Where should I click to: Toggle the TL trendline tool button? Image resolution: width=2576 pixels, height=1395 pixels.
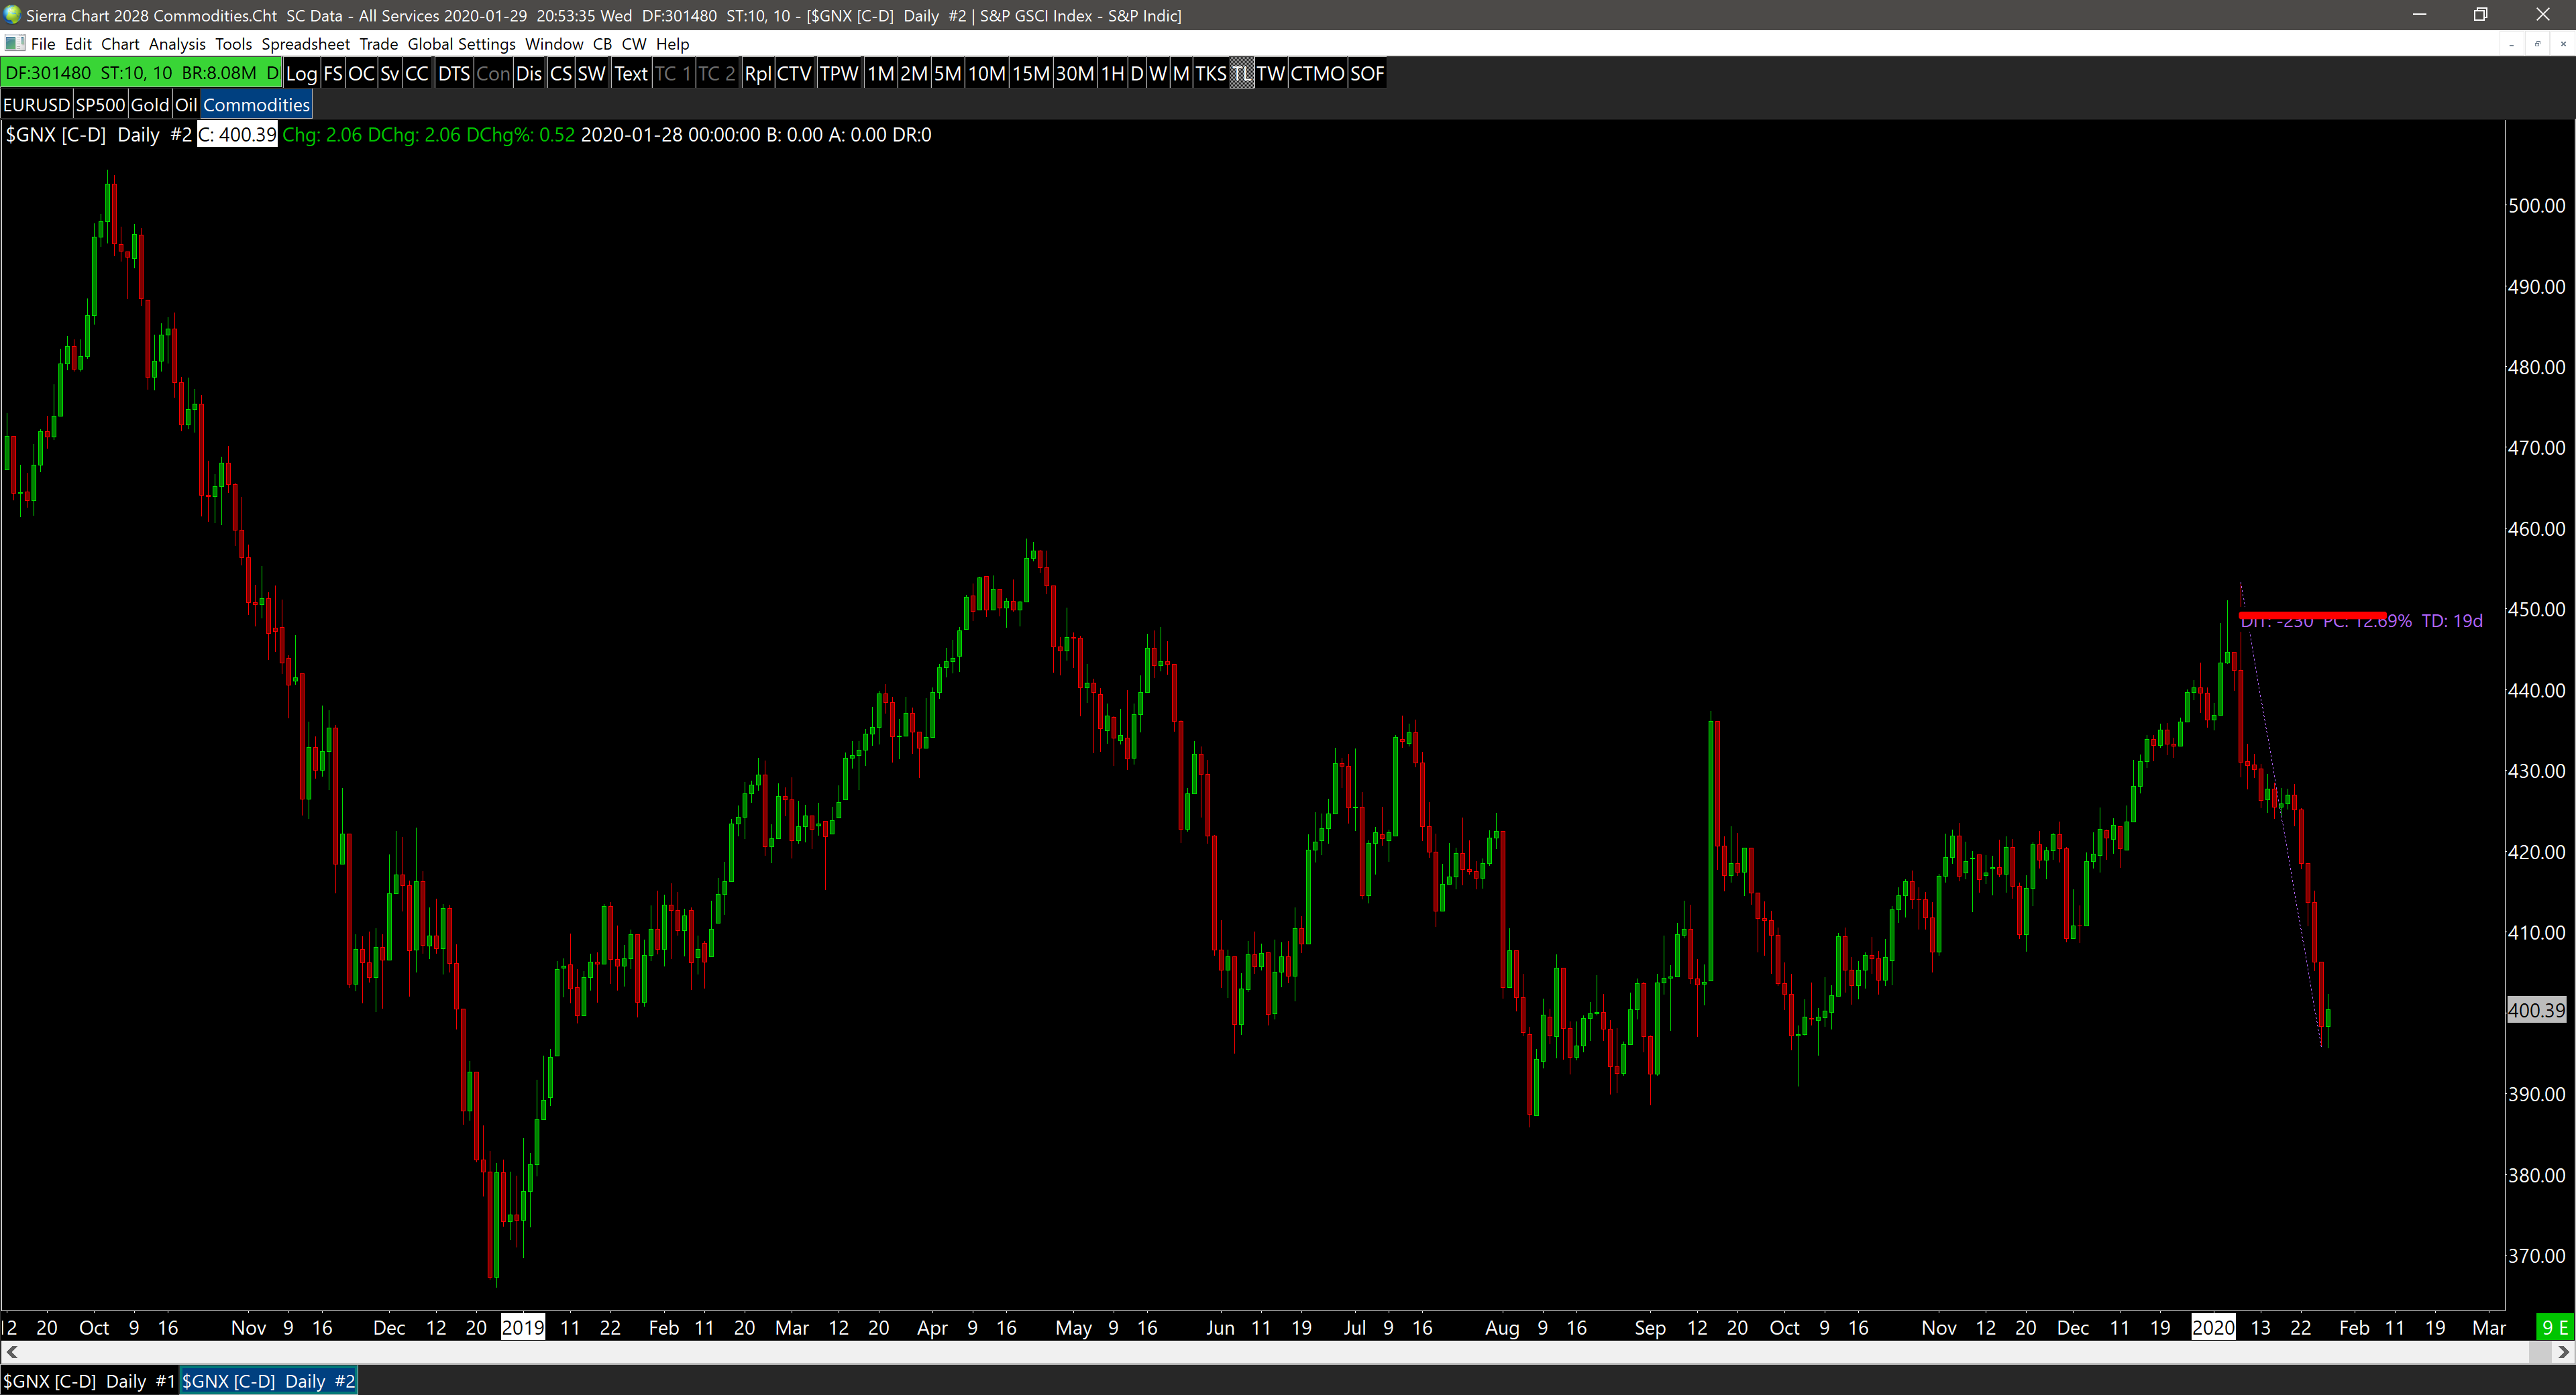(1240, 73)
